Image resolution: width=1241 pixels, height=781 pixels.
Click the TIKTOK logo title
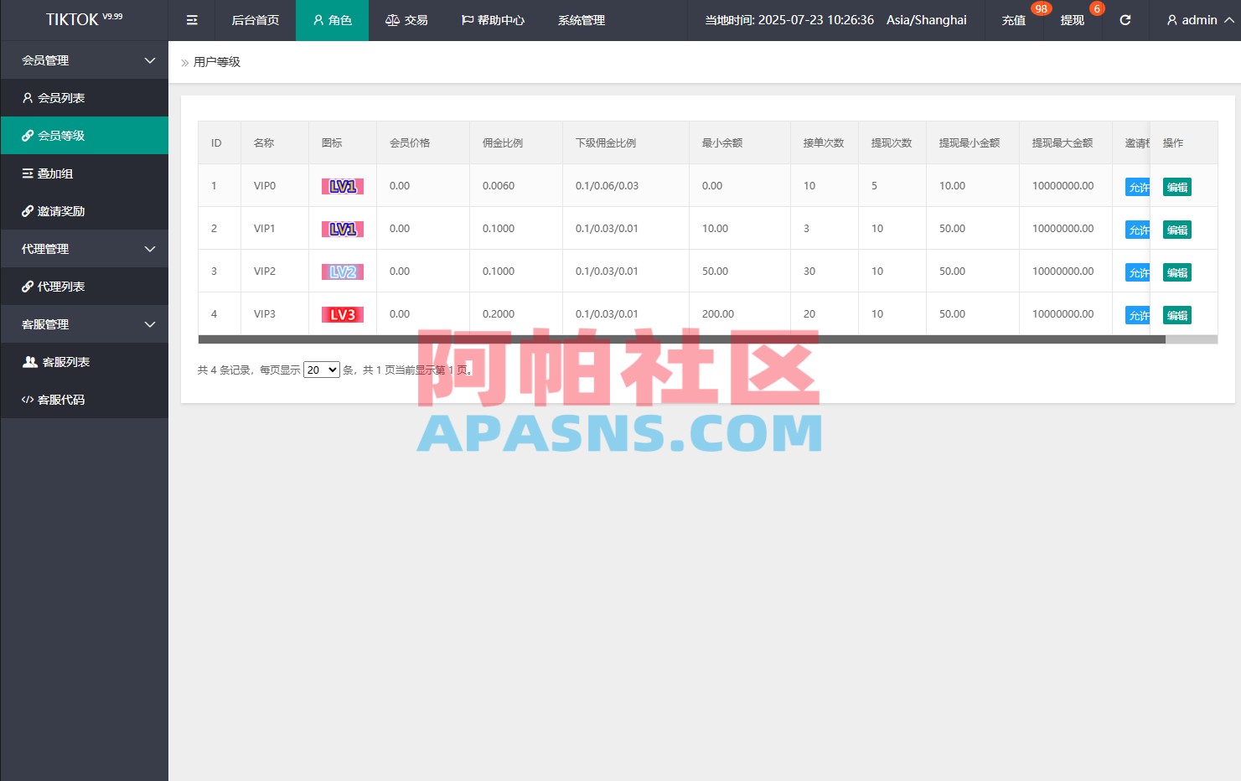click(84, 19)
